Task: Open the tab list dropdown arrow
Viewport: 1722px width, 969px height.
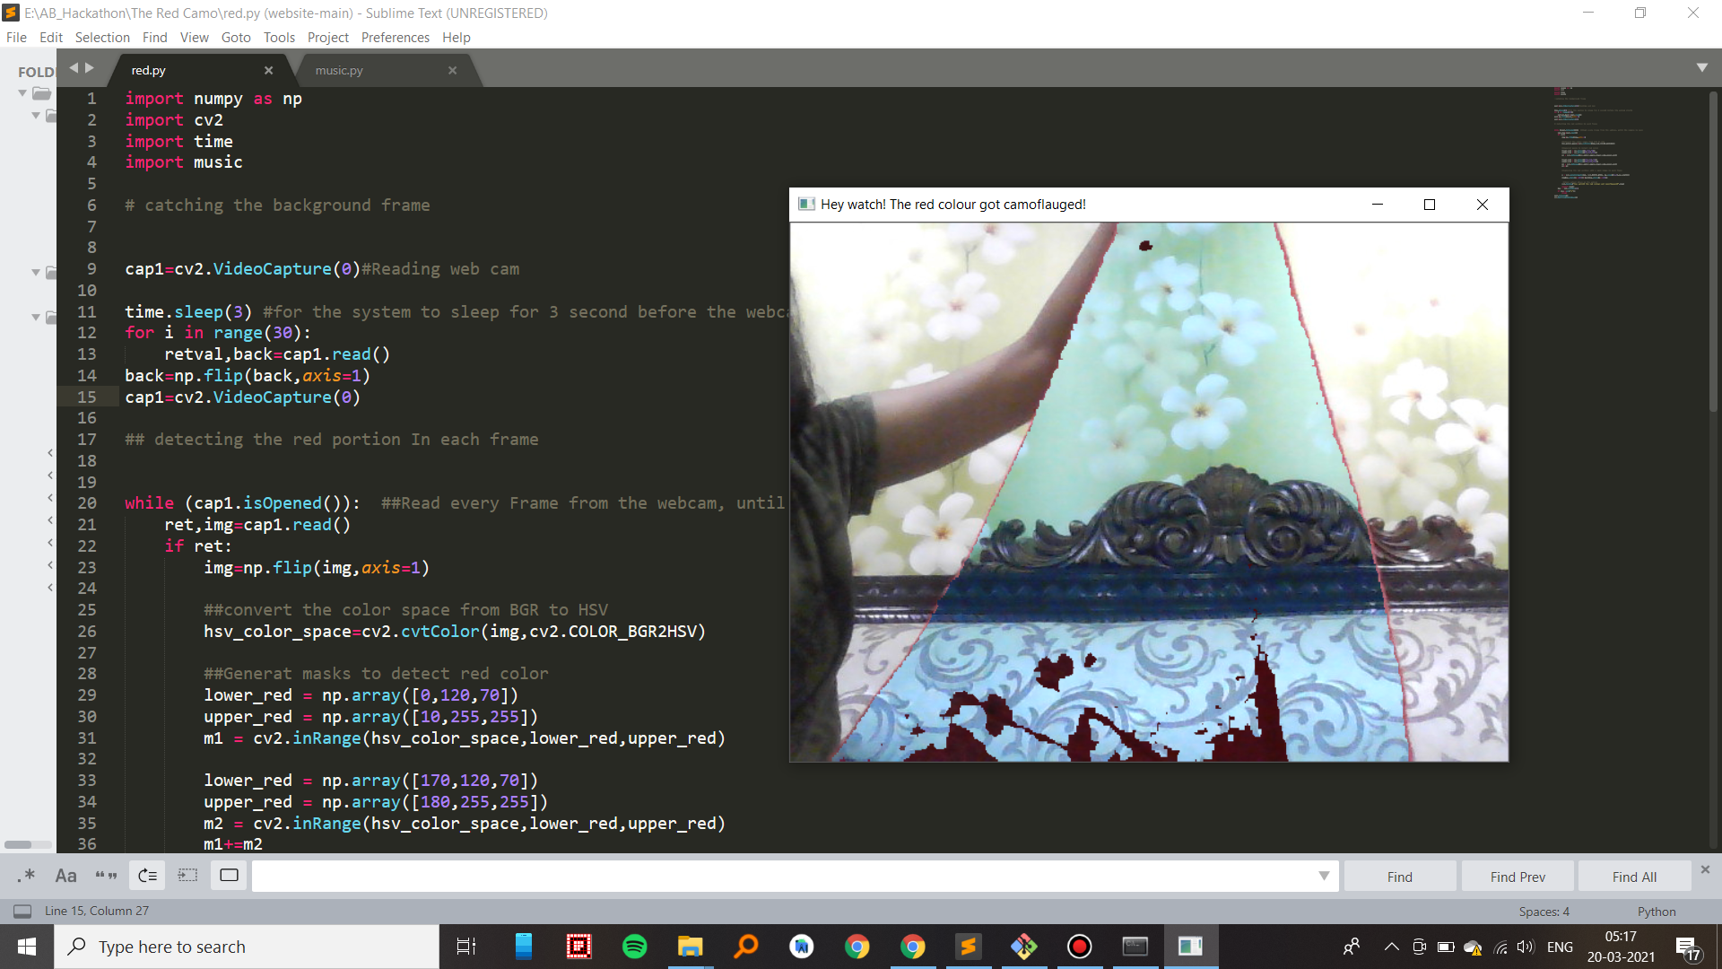Action: (1701, 68)
